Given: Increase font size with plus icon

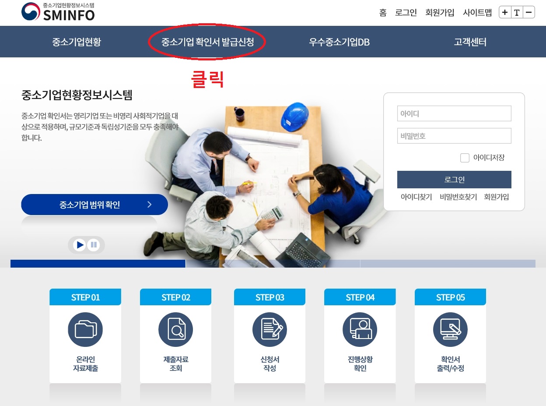Looking at the screenshot, I should 505,12.
